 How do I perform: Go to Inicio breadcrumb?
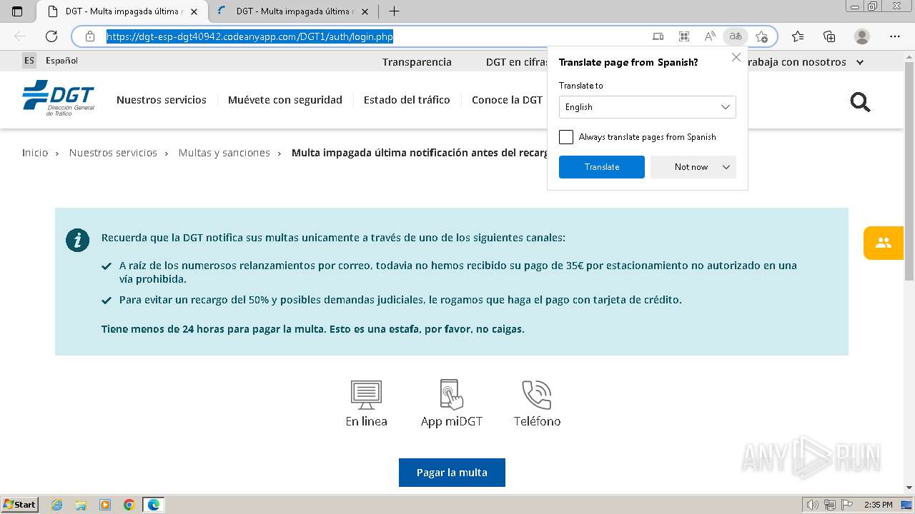35,153
